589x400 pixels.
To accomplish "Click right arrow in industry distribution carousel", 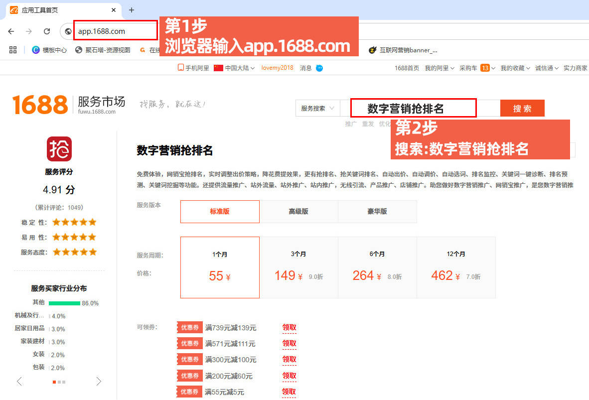I will click(x=99, y=382).
